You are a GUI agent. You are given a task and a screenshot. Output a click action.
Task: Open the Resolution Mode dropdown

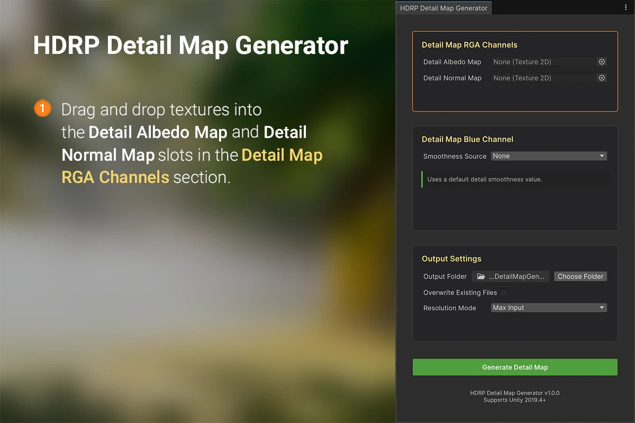549,308
